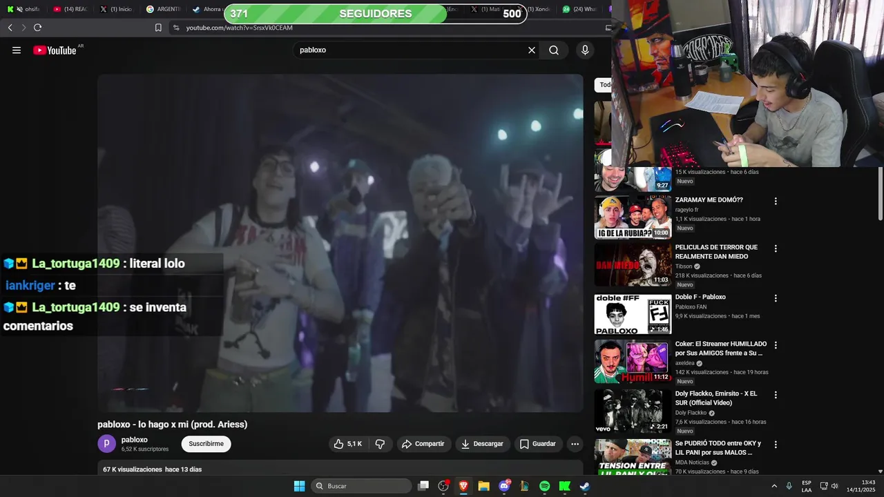The width and height of the screenshot is (884, 497).
Task: Subscribe to pabloxo with Suscribirme
Action: pyautogui.click(x=206, y=444)
